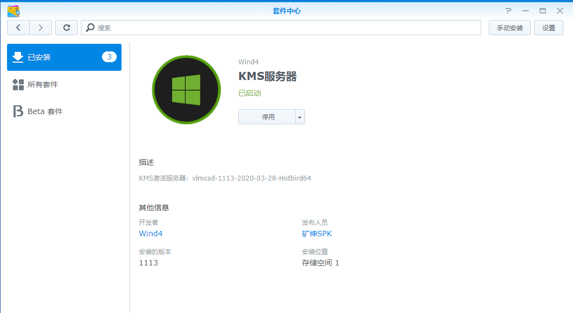Focus the 搜索 search field

click(281, 28)
